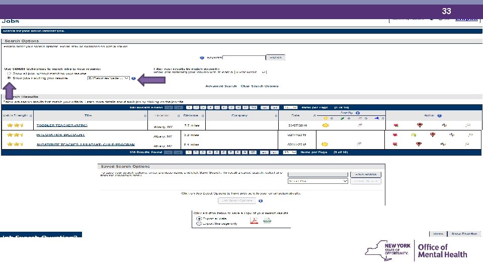Click the Save Search button
The height and width of the screenshot is (272, 483).
click(366, 174)
